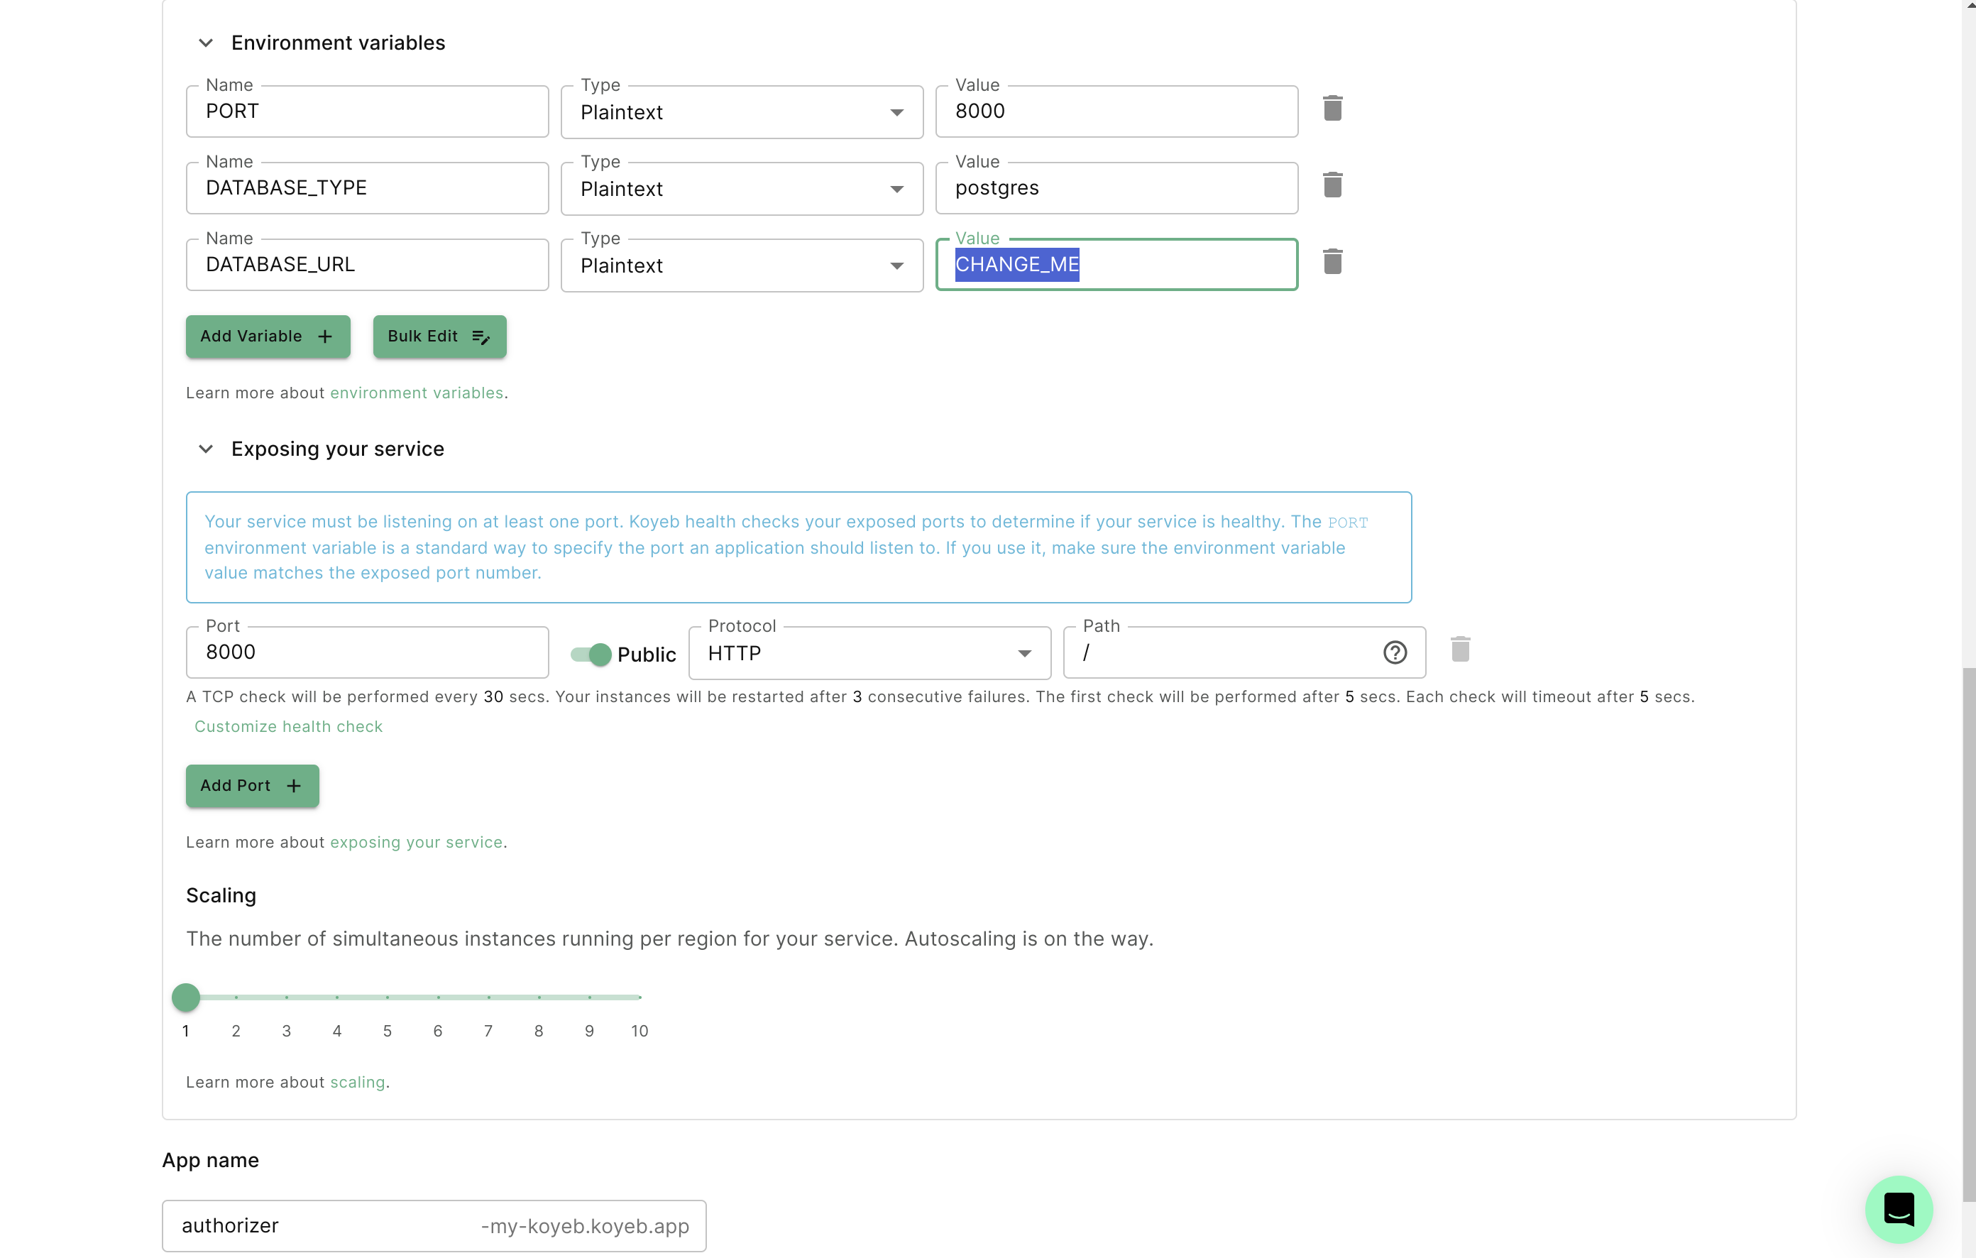Click the Add Port button
Image resolution: width=1976 pixels, height=1258 pixels.
pos(252,785)
